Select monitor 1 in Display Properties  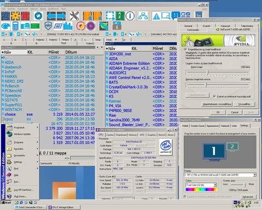pyautogui.click(x=214, y=151)
